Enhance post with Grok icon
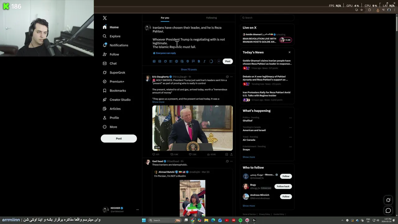The width and height of the screenshot is (398, 224). 165,61
